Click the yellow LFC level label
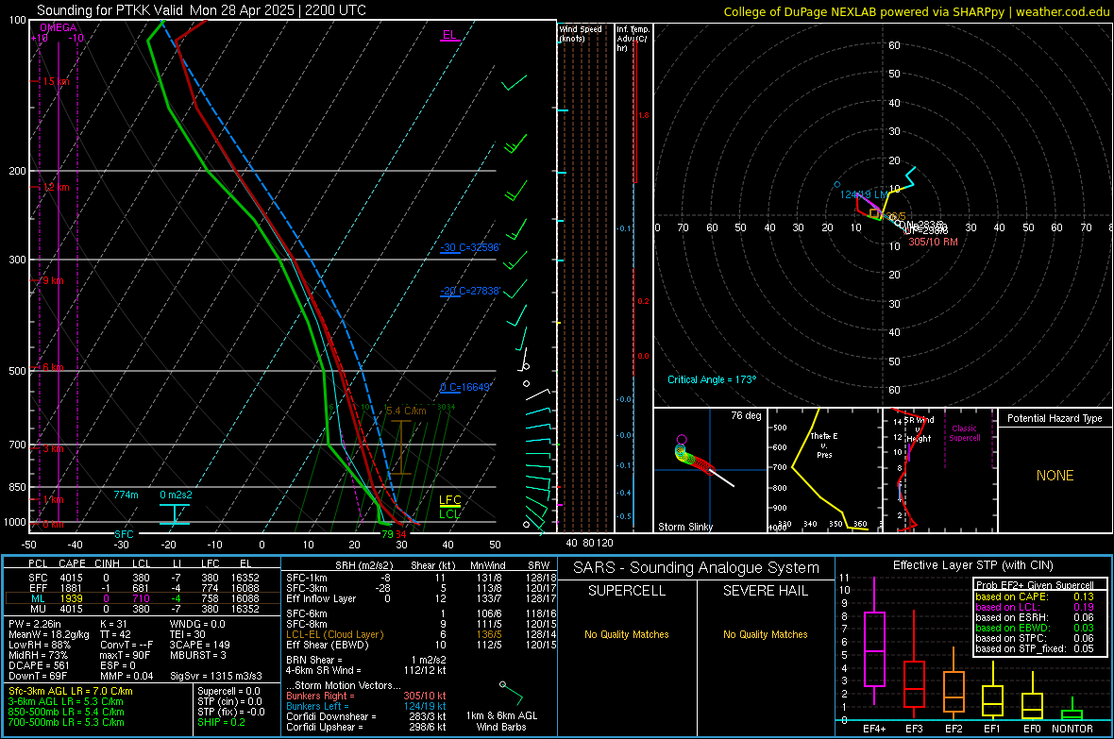The width and height of the screenshot is (1114, 739). (x=449, y=500)
